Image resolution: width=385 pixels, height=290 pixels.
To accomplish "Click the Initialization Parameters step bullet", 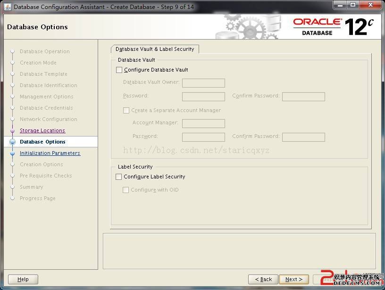I will [13, 153].
